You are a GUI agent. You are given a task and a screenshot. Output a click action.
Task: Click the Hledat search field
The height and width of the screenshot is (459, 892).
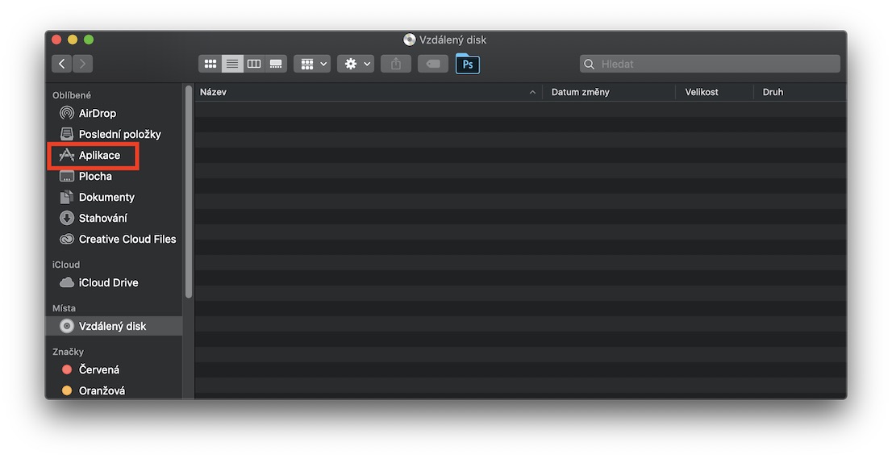click(x=710, y=64)
